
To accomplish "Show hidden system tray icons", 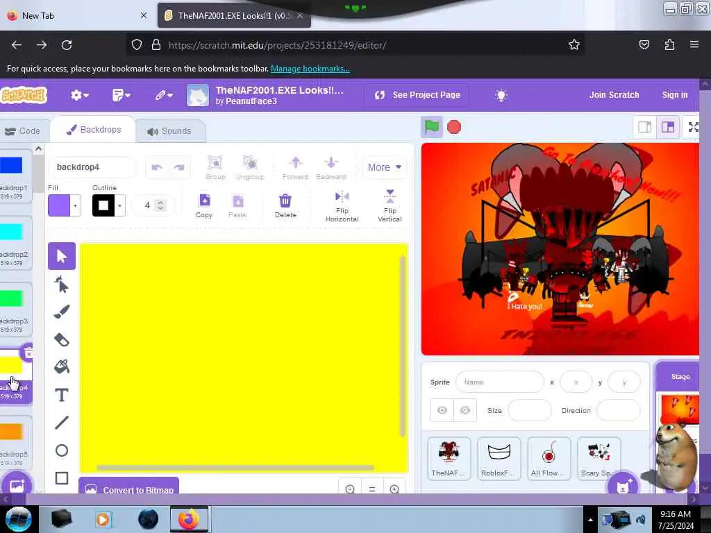I will pyautogui.click(x=590, y=520).
